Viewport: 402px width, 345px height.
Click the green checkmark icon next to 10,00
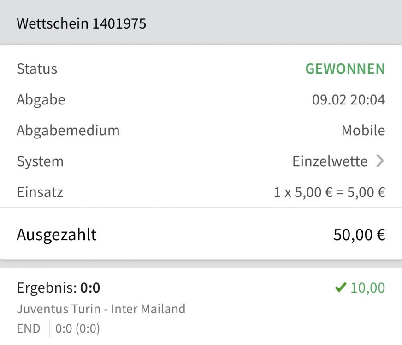point(341,287)
